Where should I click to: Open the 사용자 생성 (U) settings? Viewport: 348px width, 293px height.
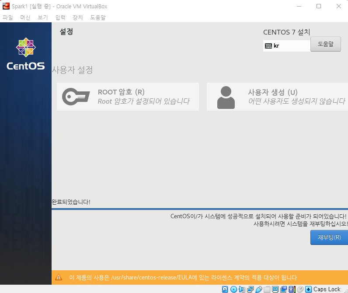pos(277,97)
